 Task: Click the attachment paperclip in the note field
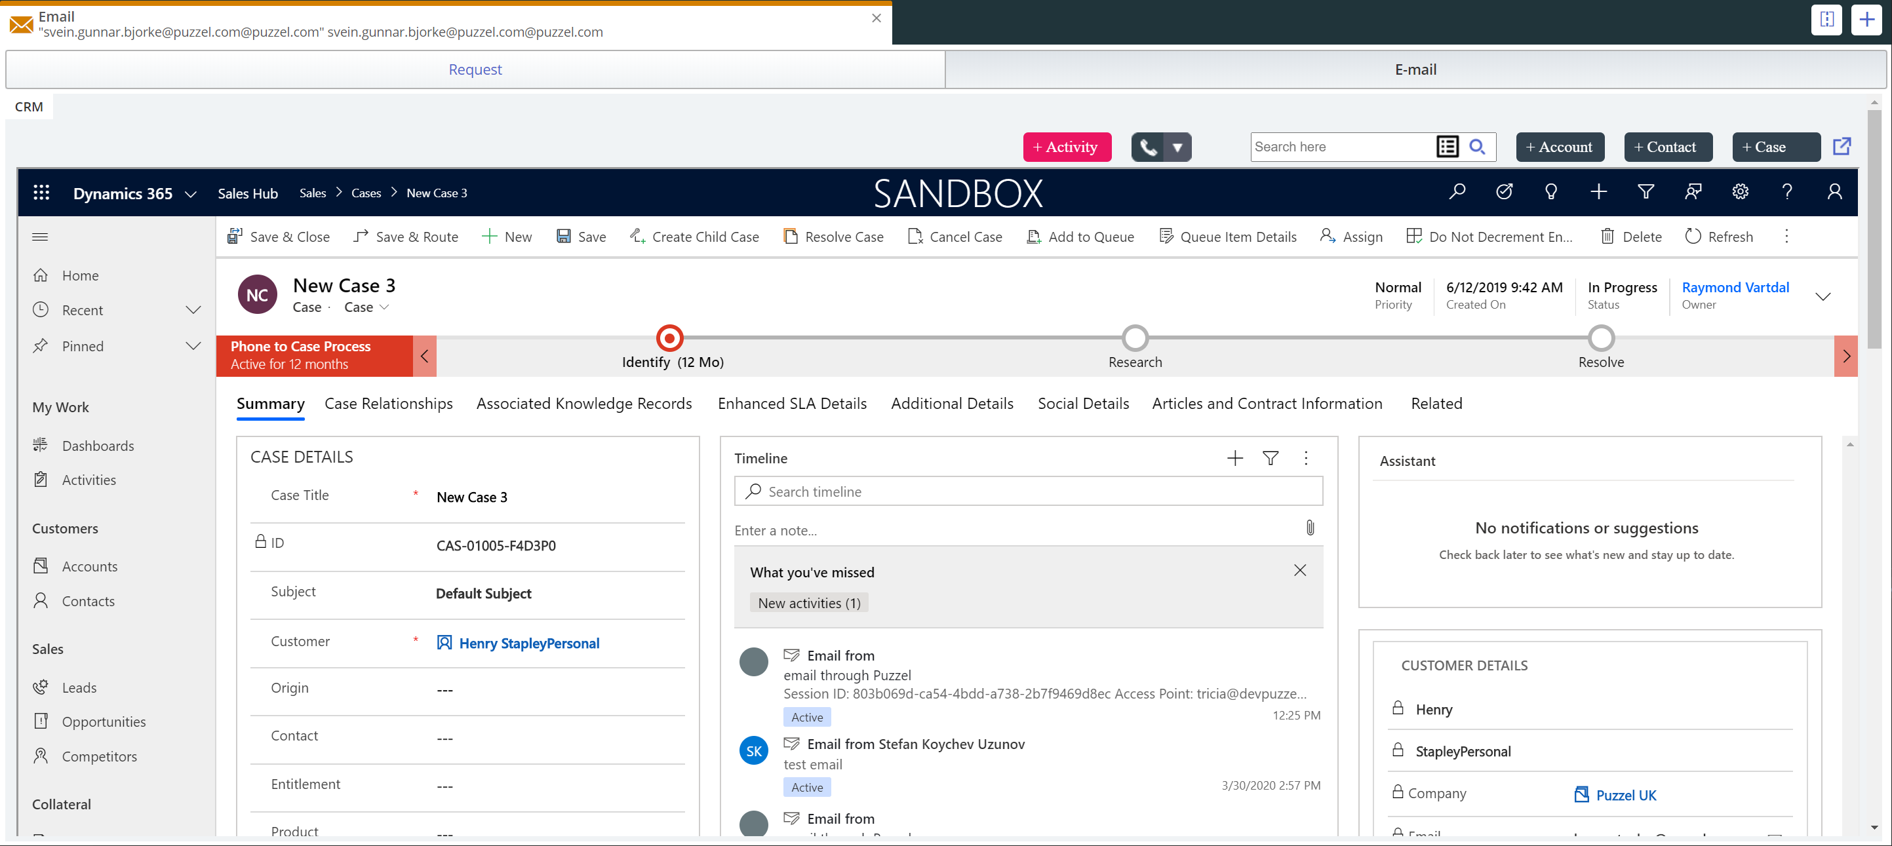pyautogui.click(x=1310, y=528)
